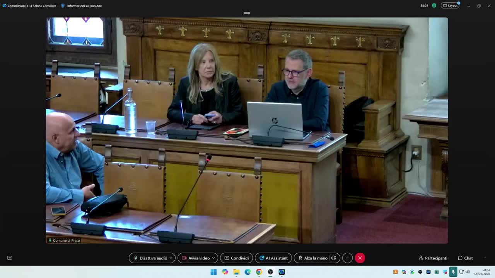Open the Layout options
Image resolution: width=495 pixels, height=278 pixels.
click(x=450, y=6)
